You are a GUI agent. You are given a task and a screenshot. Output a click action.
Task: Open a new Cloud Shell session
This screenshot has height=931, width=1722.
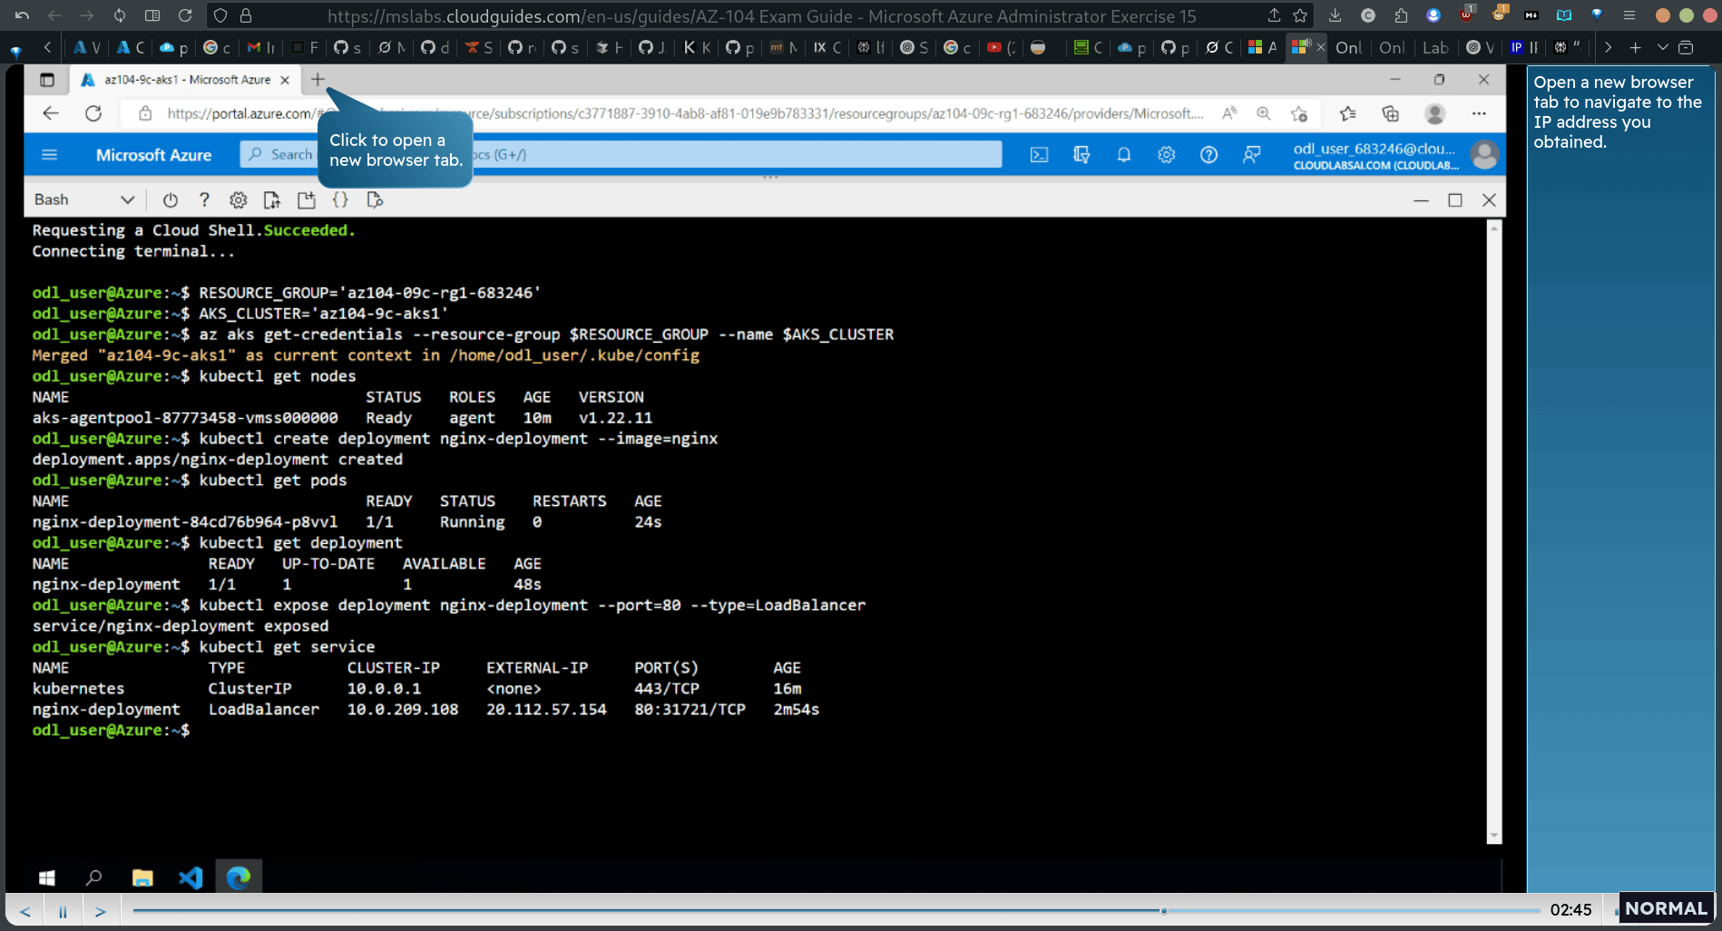306,200
